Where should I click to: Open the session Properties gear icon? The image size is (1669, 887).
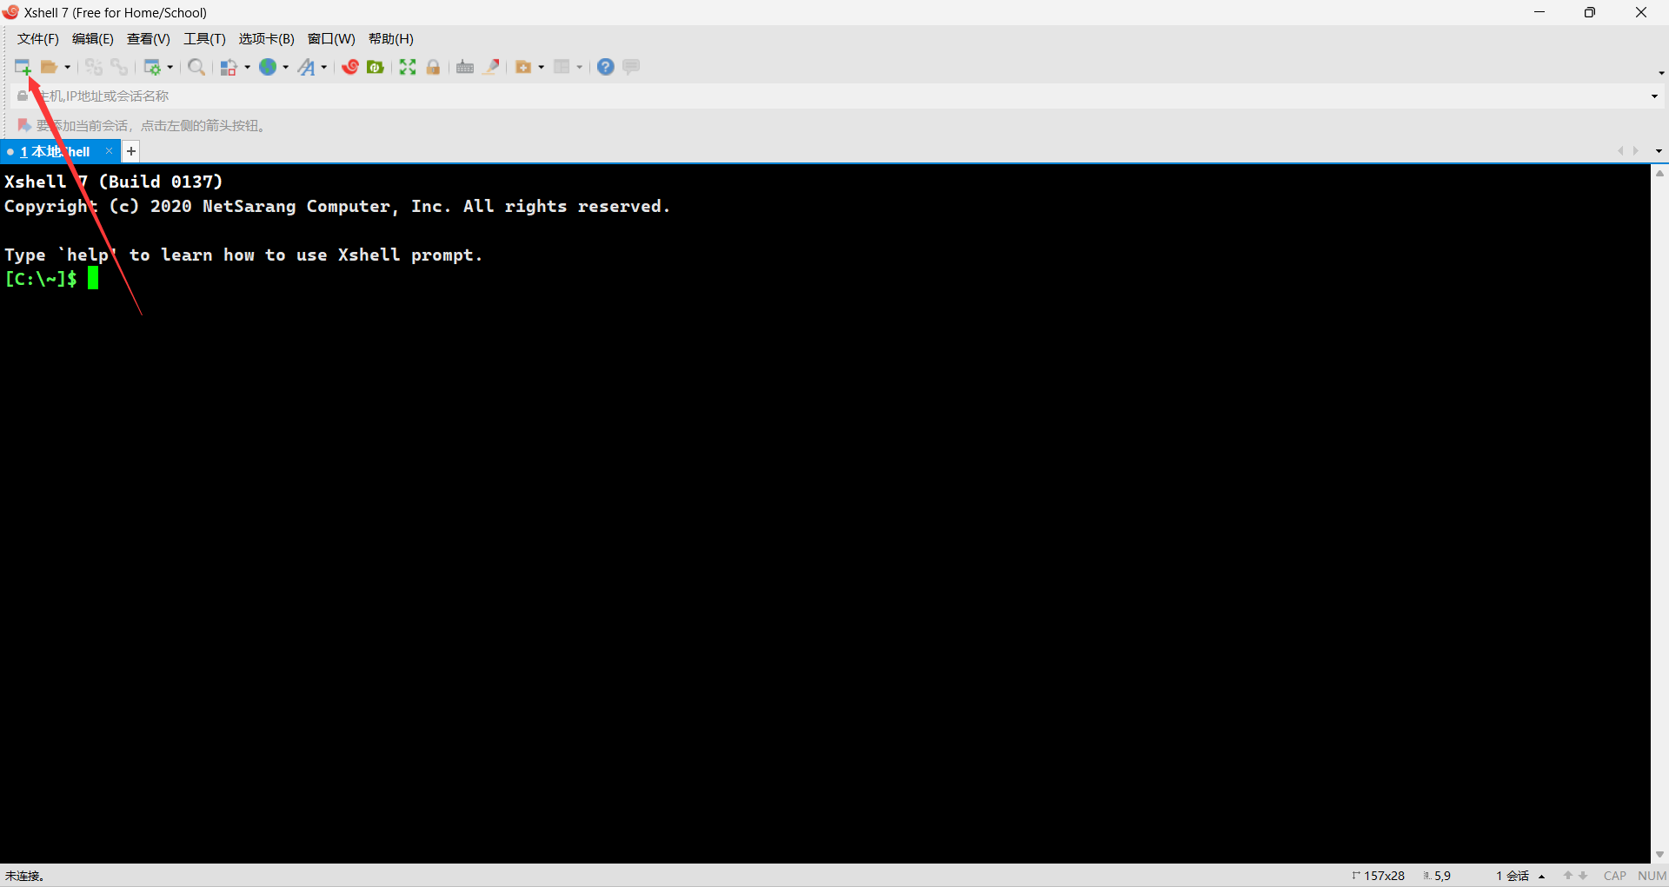coord(152,67)
